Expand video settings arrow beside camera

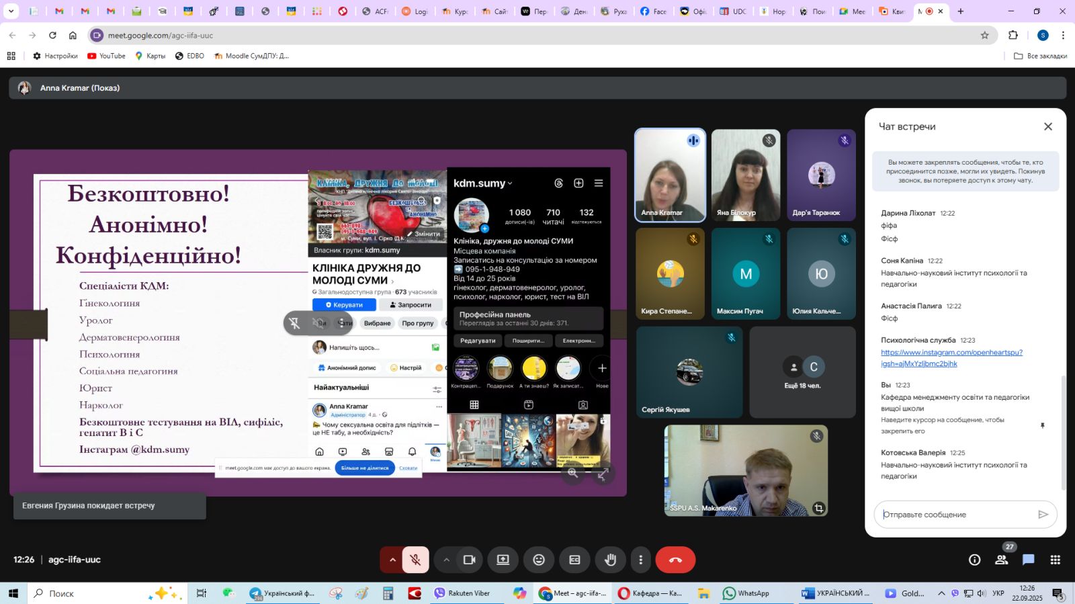click(446, 560)
